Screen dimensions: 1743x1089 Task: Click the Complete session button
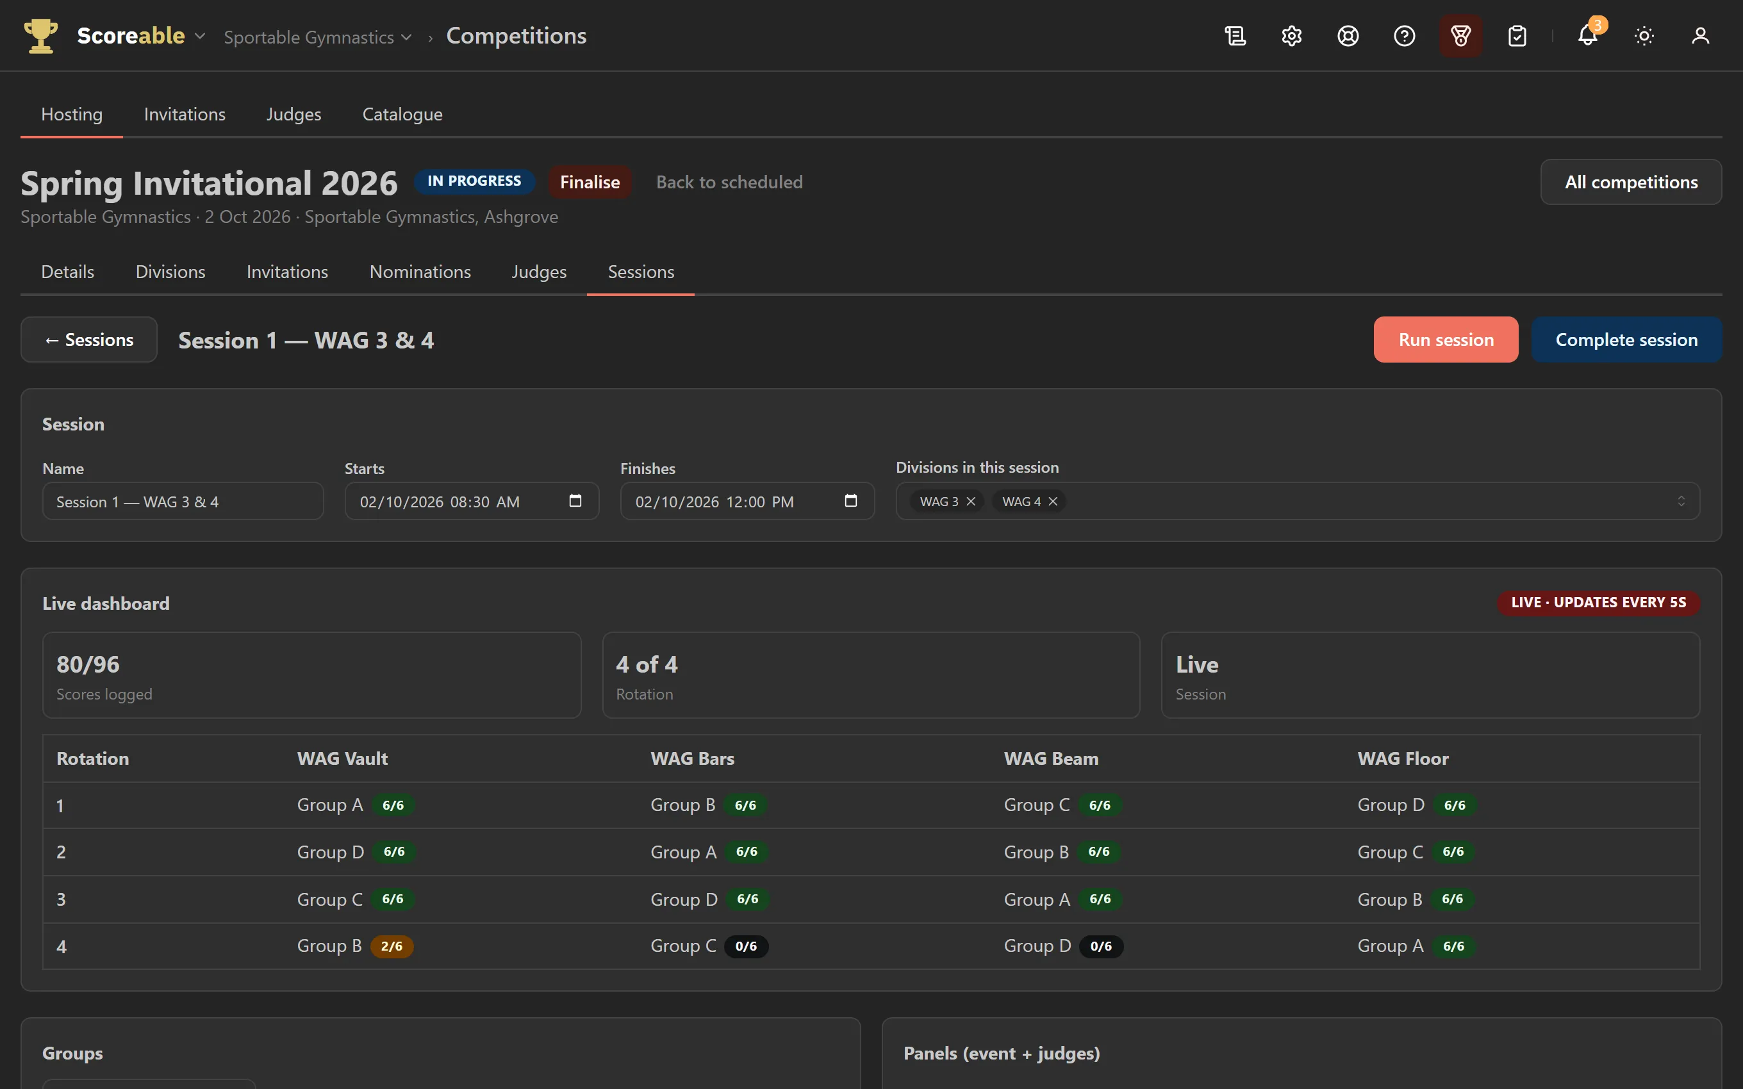tap(1626, 340)
